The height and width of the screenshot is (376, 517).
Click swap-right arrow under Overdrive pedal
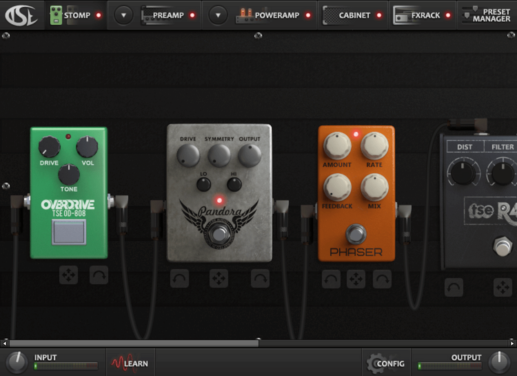99,275
